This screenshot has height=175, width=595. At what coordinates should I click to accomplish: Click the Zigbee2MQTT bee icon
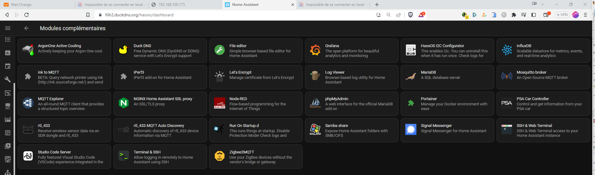(x=220, y=156)
